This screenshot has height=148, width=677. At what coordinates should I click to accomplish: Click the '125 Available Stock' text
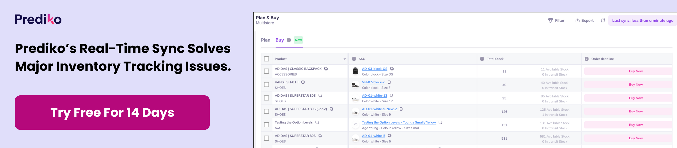554,110
